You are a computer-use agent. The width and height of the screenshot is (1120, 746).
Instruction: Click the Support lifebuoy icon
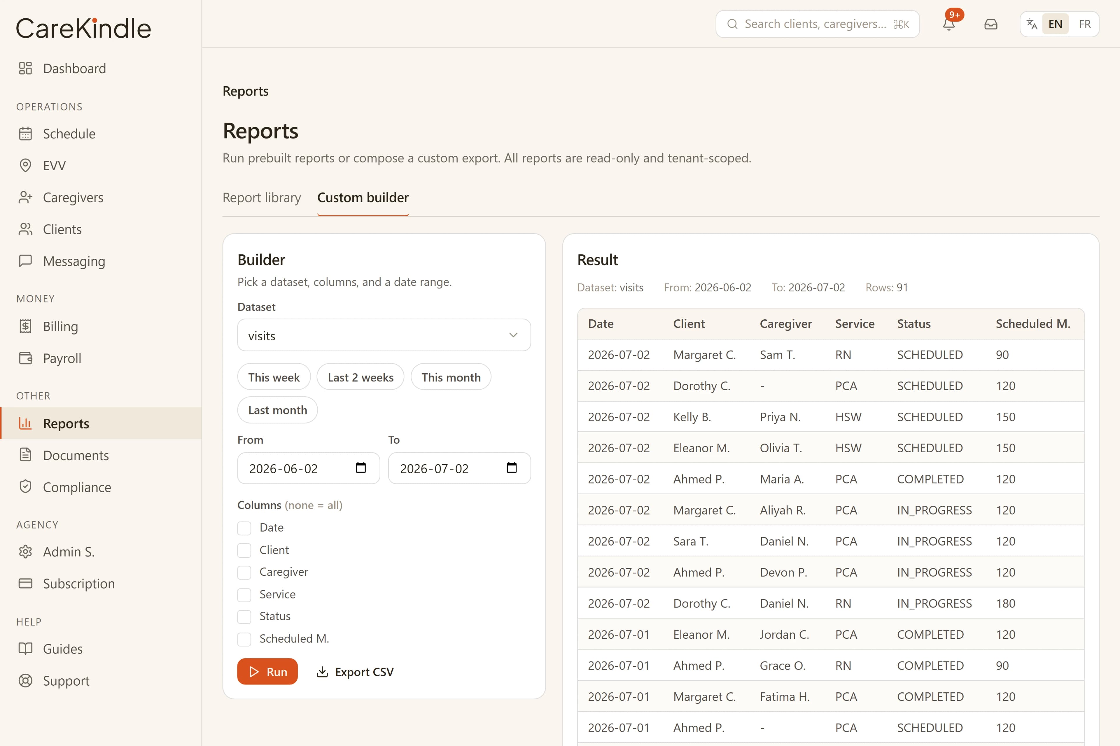click(x=25, y=680)
